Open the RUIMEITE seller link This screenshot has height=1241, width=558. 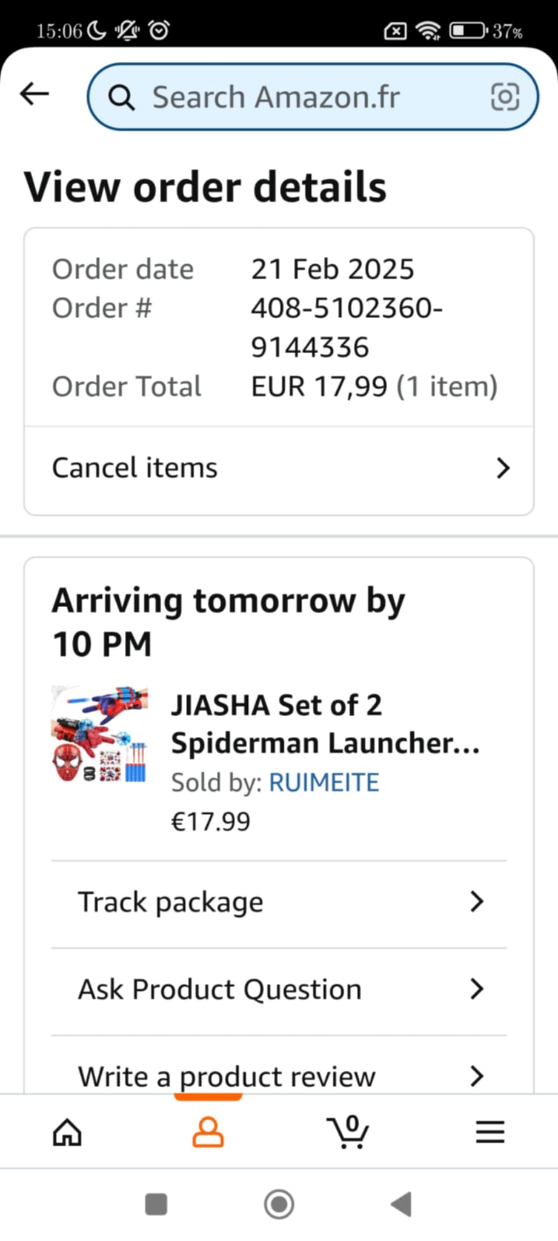pos(324,783)
